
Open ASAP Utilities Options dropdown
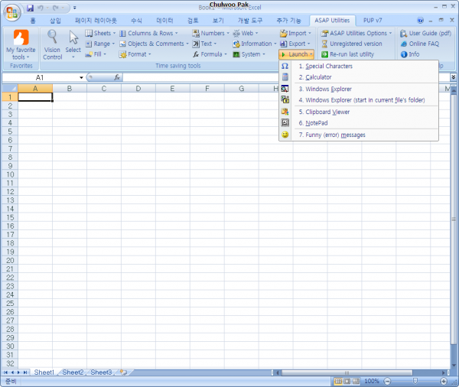[356, 33]
